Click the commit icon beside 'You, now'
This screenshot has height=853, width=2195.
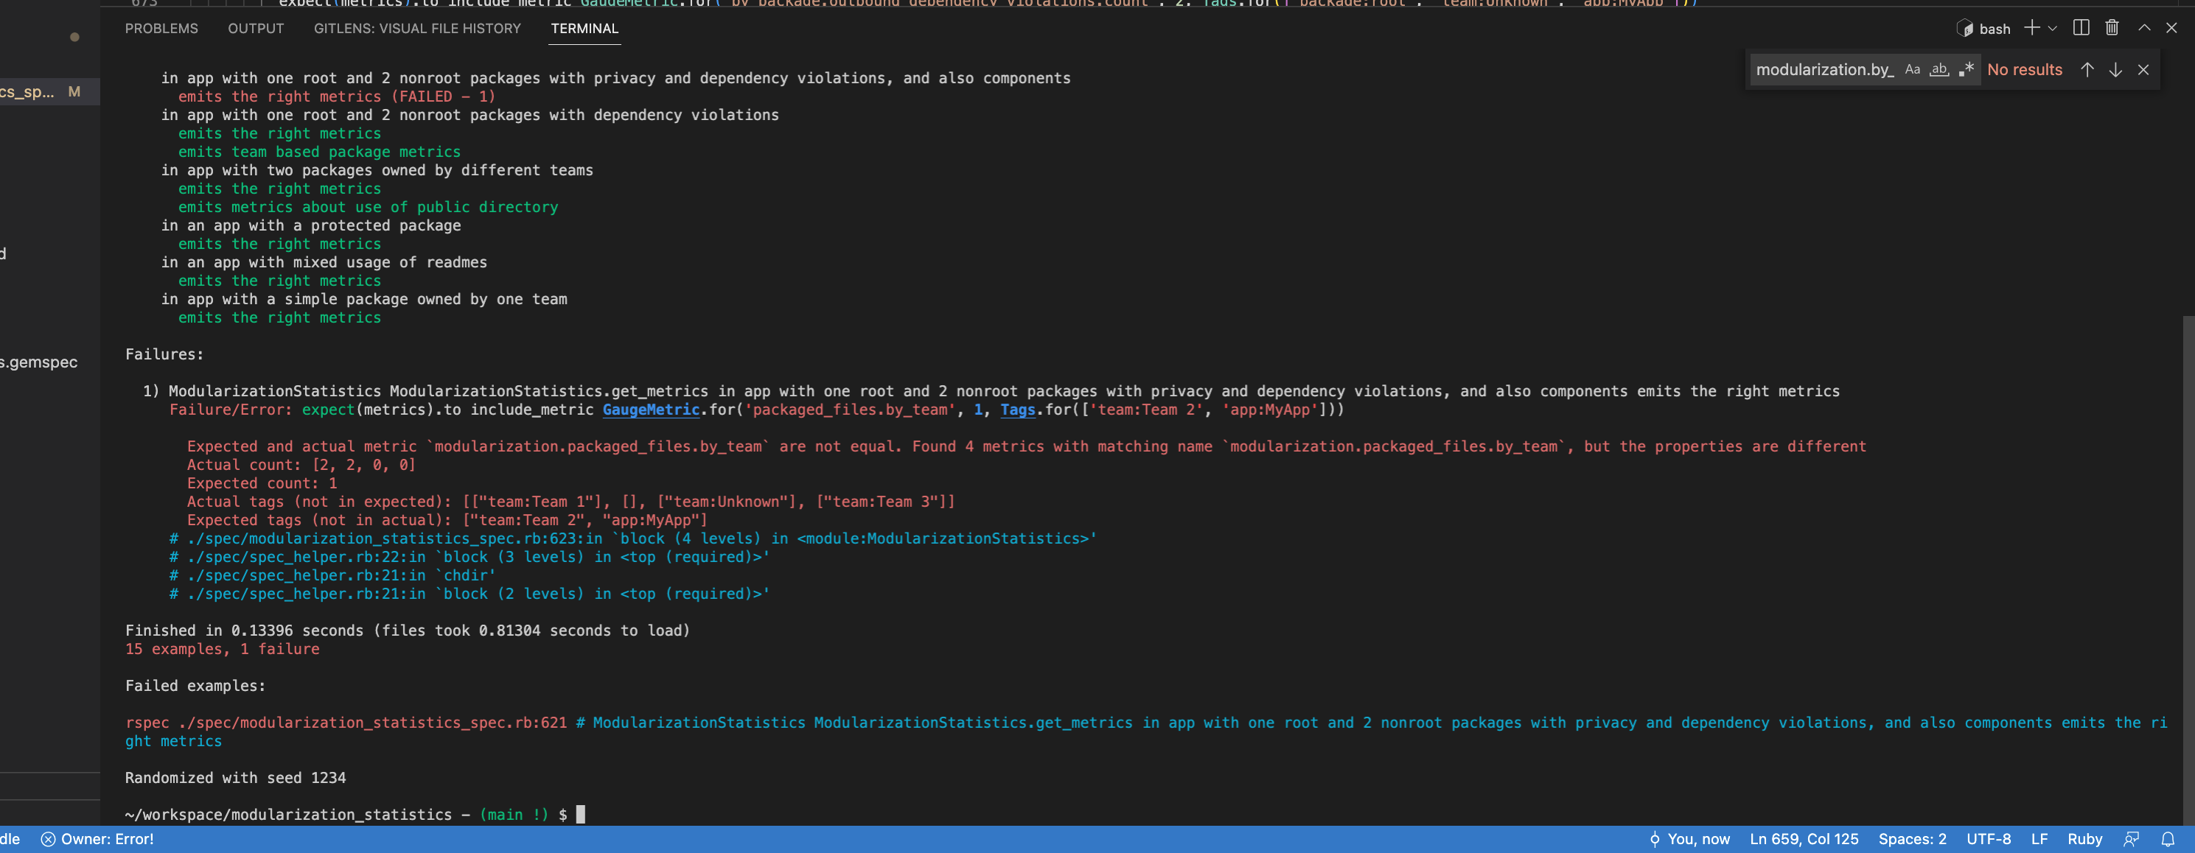pyautogui.click(x=1654, y=840)
